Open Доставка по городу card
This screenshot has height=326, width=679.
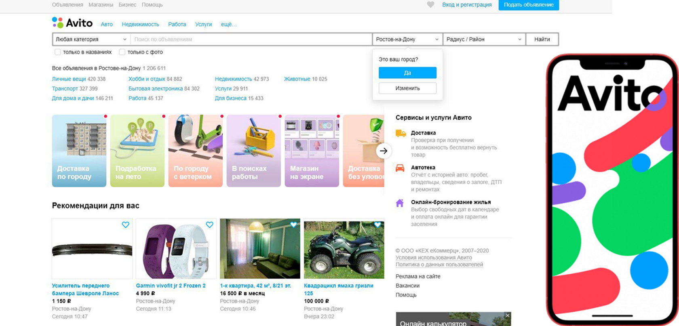click(79, 151)
